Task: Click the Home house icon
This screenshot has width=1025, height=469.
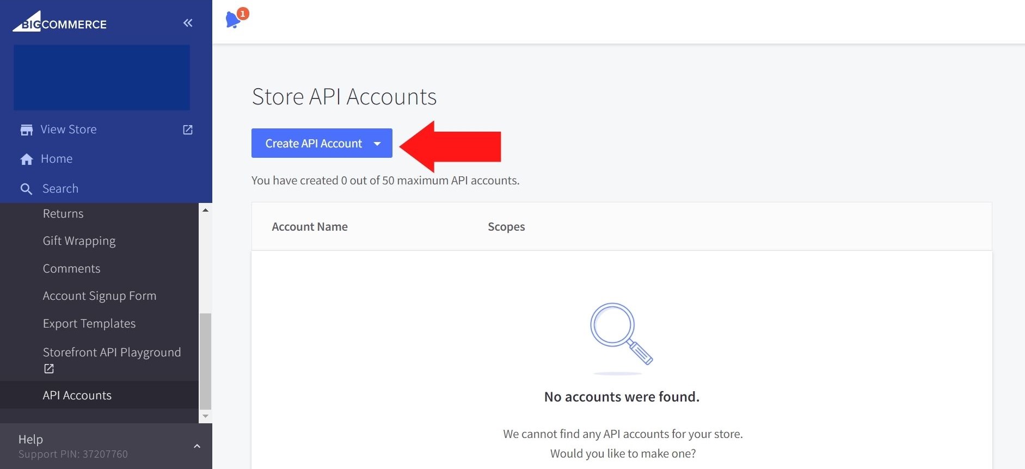Action: [26, 159]
